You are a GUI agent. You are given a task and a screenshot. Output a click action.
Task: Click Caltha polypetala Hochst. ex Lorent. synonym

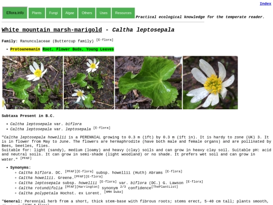pos(60,193)
